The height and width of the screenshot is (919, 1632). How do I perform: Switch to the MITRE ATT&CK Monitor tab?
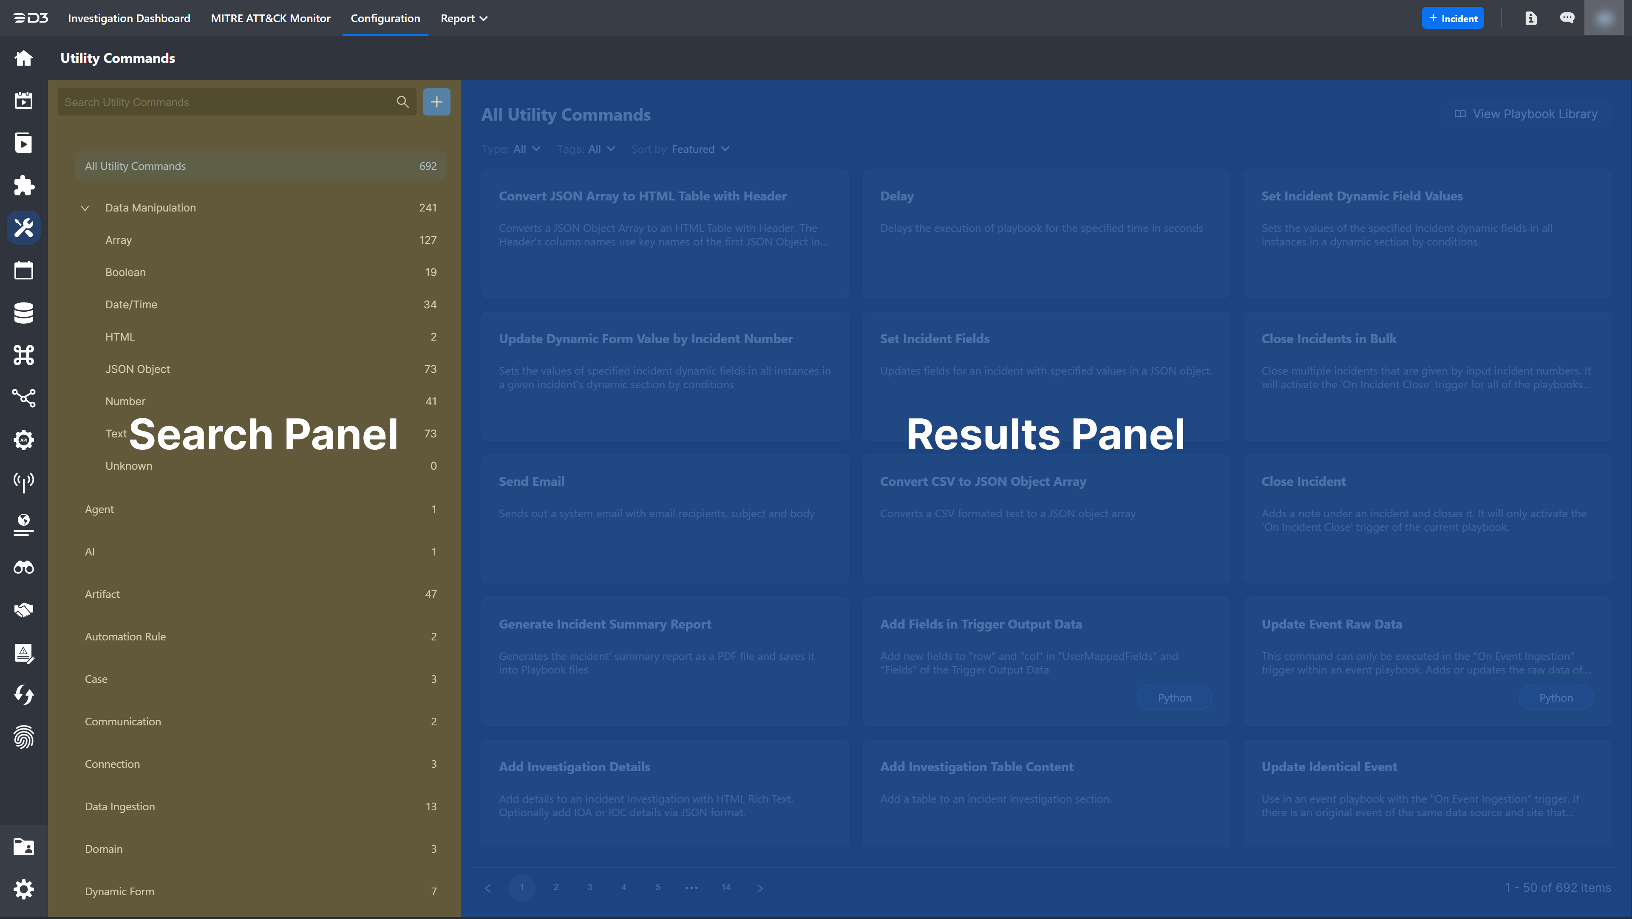(x=271, y=18)
